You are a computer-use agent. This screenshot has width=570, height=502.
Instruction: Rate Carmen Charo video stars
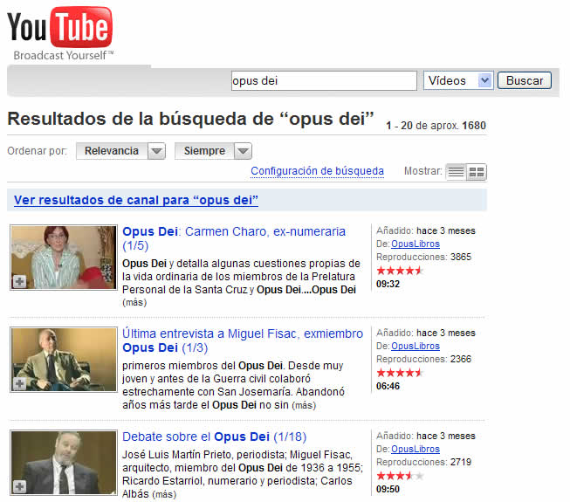point(400,271)
